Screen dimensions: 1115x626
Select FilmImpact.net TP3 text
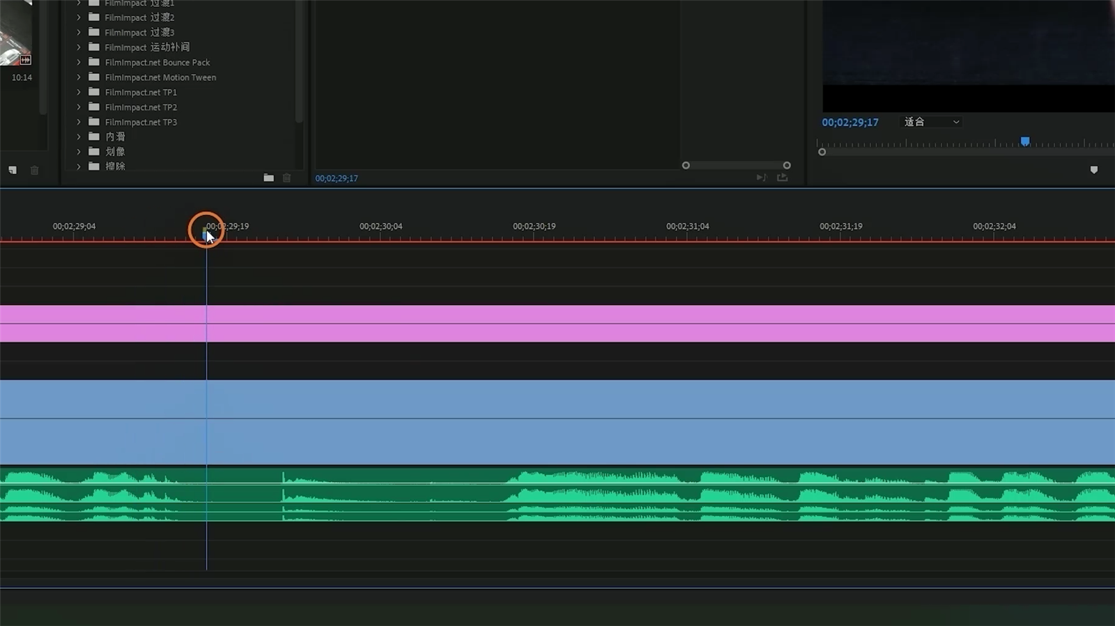(x=141, y=122)
